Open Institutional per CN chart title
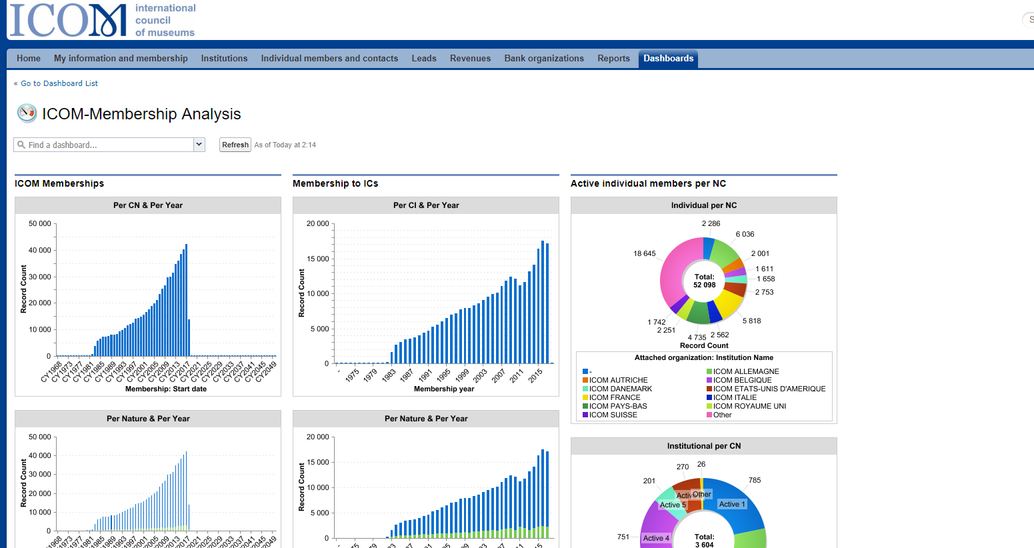The height and width of the screenshot is (548, 1034). [704, 446]
